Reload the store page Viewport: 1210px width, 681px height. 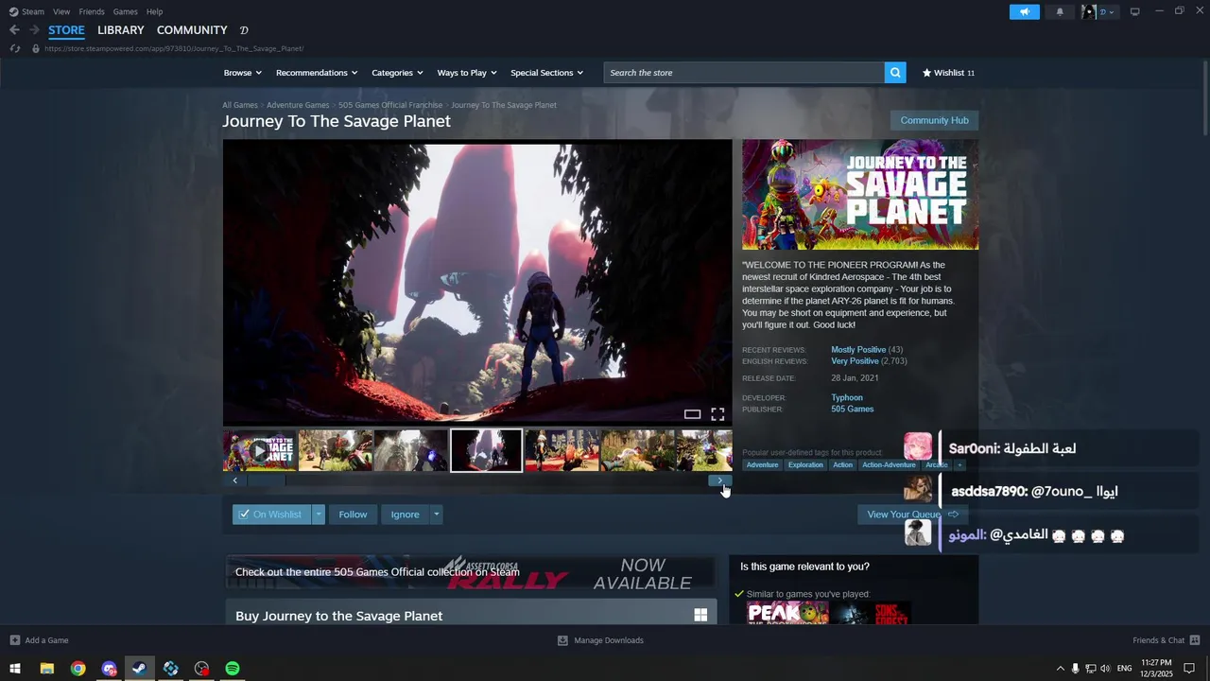pyautogui.click(x=14, y=48)
